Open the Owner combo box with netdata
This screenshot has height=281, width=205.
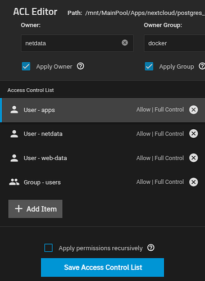click(77, 43)
